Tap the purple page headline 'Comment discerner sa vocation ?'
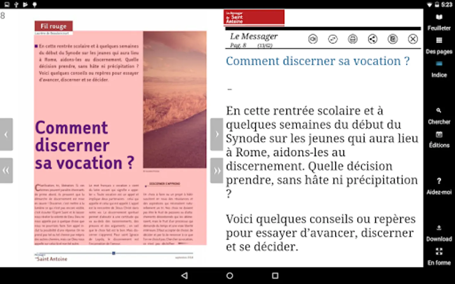 (x=85, y=145)
